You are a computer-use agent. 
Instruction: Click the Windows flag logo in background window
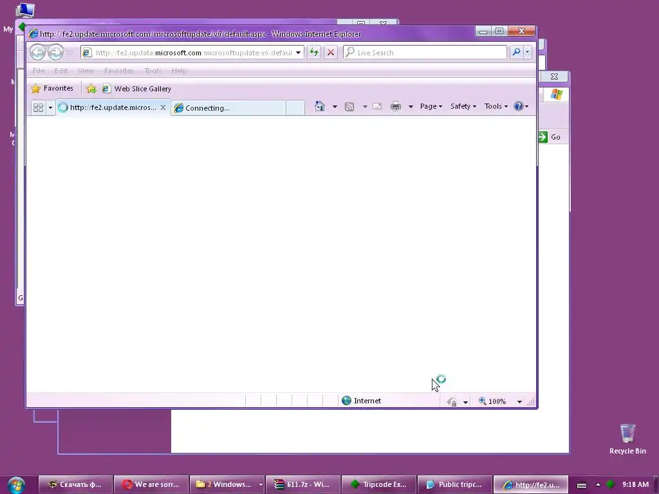(x=557, y=94)
